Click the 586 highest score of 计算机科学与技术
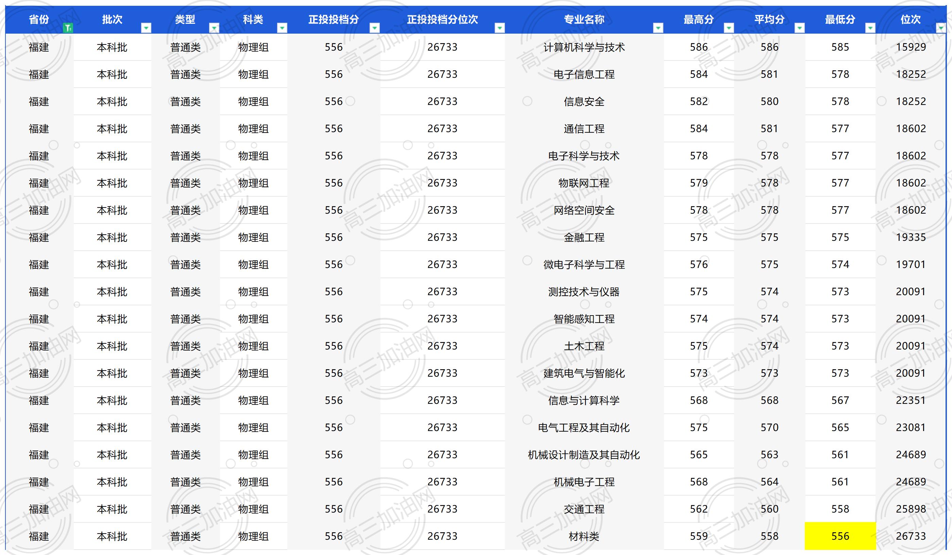Viewport: 952px width, 555px height. [699, 47]
